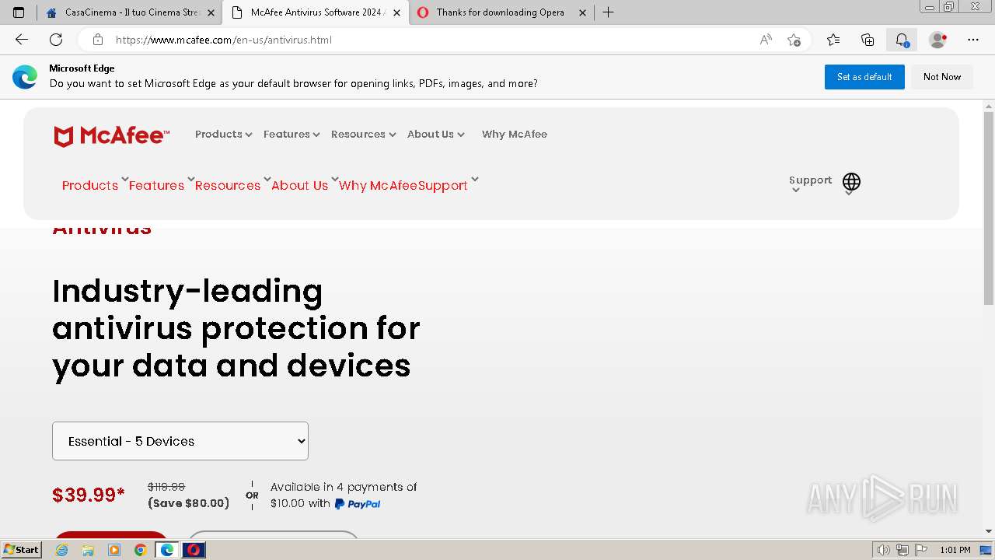Open the volume speaker tray icon
995x560 pixels.
[x=884, y=550]
